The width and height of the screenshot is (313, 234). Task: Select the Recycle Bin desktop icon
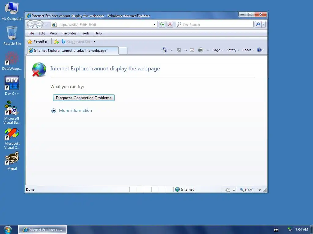[x=12, y=36]
